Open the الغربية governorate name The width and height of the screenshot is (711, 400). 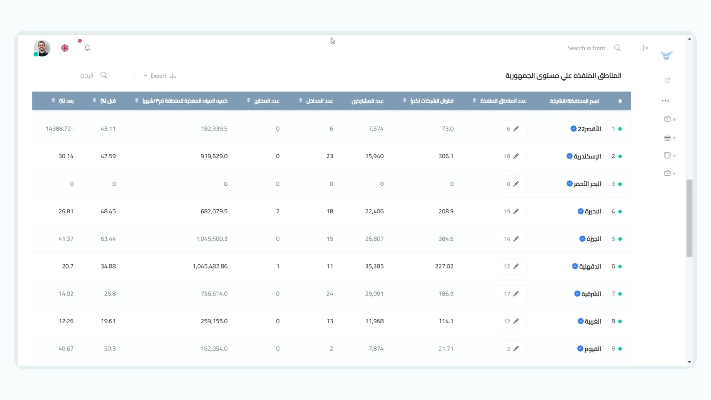(593, 321)
